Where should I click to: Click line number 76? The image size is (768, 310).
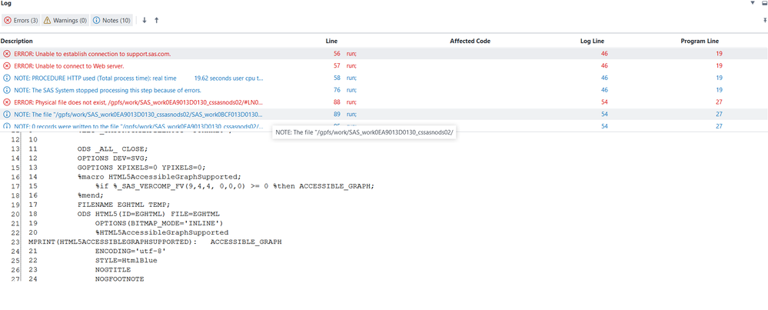tap(337, 90)
